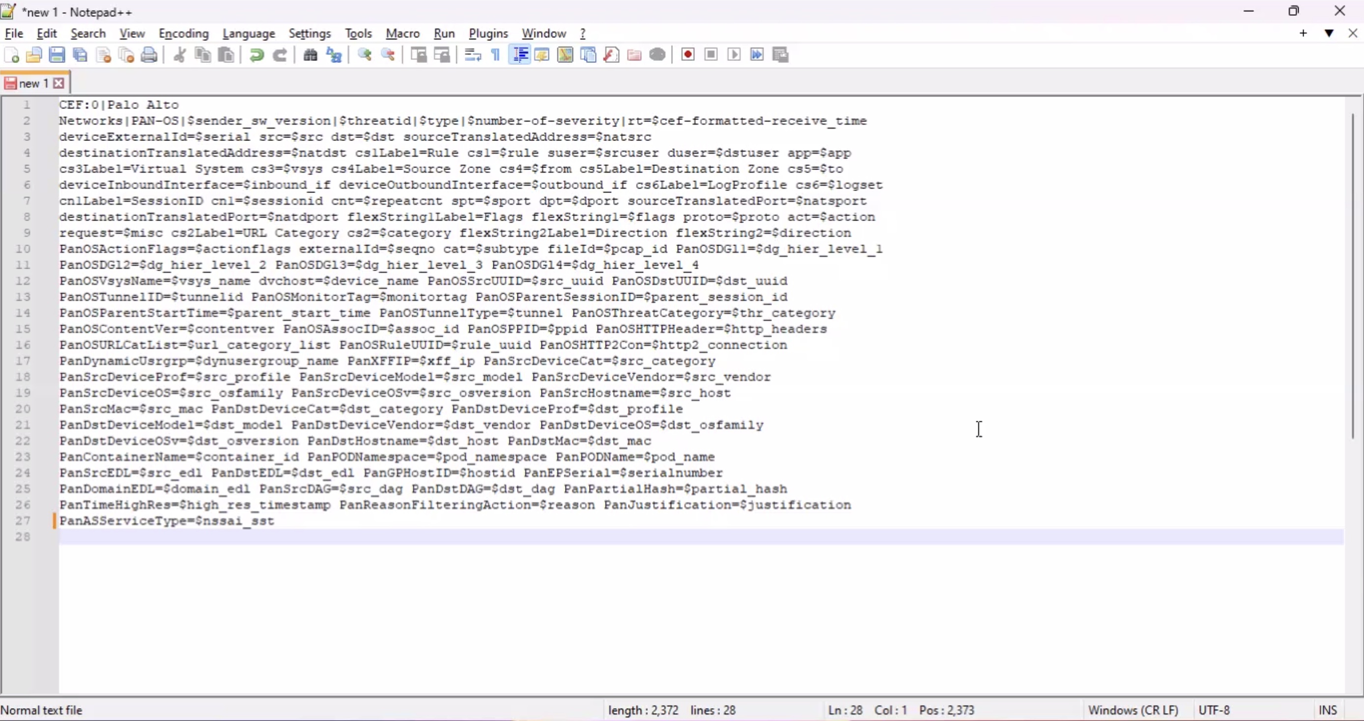
Task: Start macro recording with red dot icon
Action: [x=688, y=55]
